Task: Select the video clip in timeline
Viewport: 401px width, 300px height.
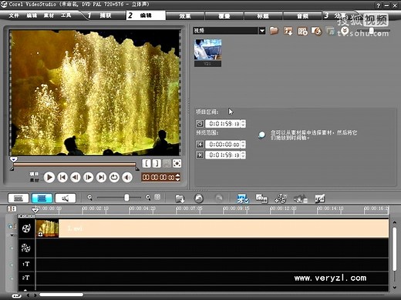Action: (x=212, y=228)
